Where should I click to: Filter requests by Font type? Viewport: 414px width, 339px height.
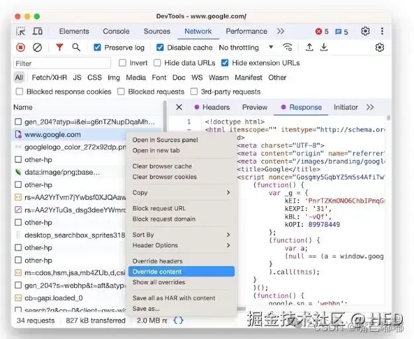[x=159, y=77]
